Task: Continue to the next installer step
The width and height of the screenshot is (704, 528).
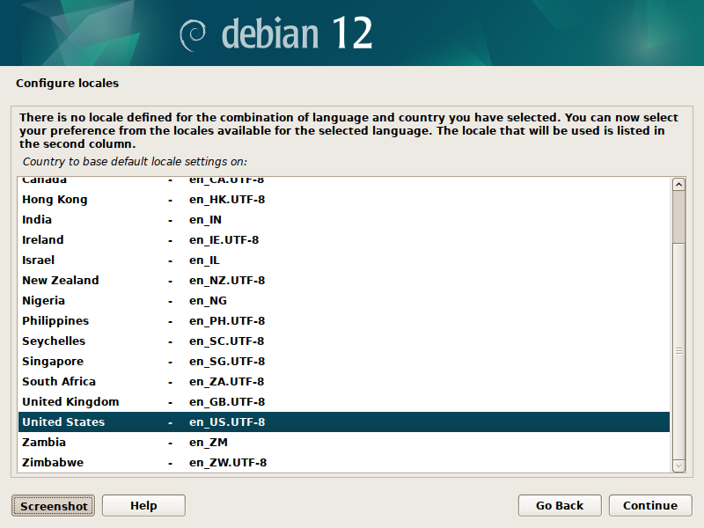Action: click(650, 505)
